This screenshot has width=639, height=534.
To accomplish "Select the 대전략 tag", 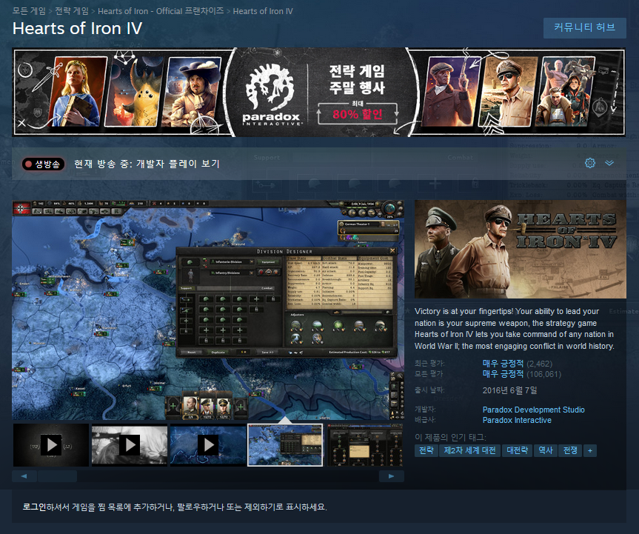I will point(517,450).
